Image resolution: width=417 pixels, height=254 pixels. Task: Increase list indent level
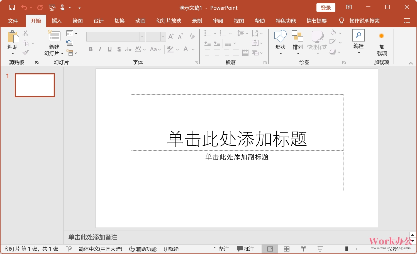(217, 43)
